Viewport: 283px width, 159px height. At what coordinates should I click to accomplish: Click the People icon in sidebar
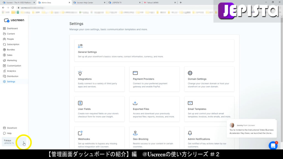point(4,39)
